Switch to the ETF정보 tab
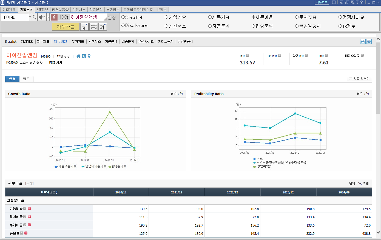381x240 pixels. (42, 10)
